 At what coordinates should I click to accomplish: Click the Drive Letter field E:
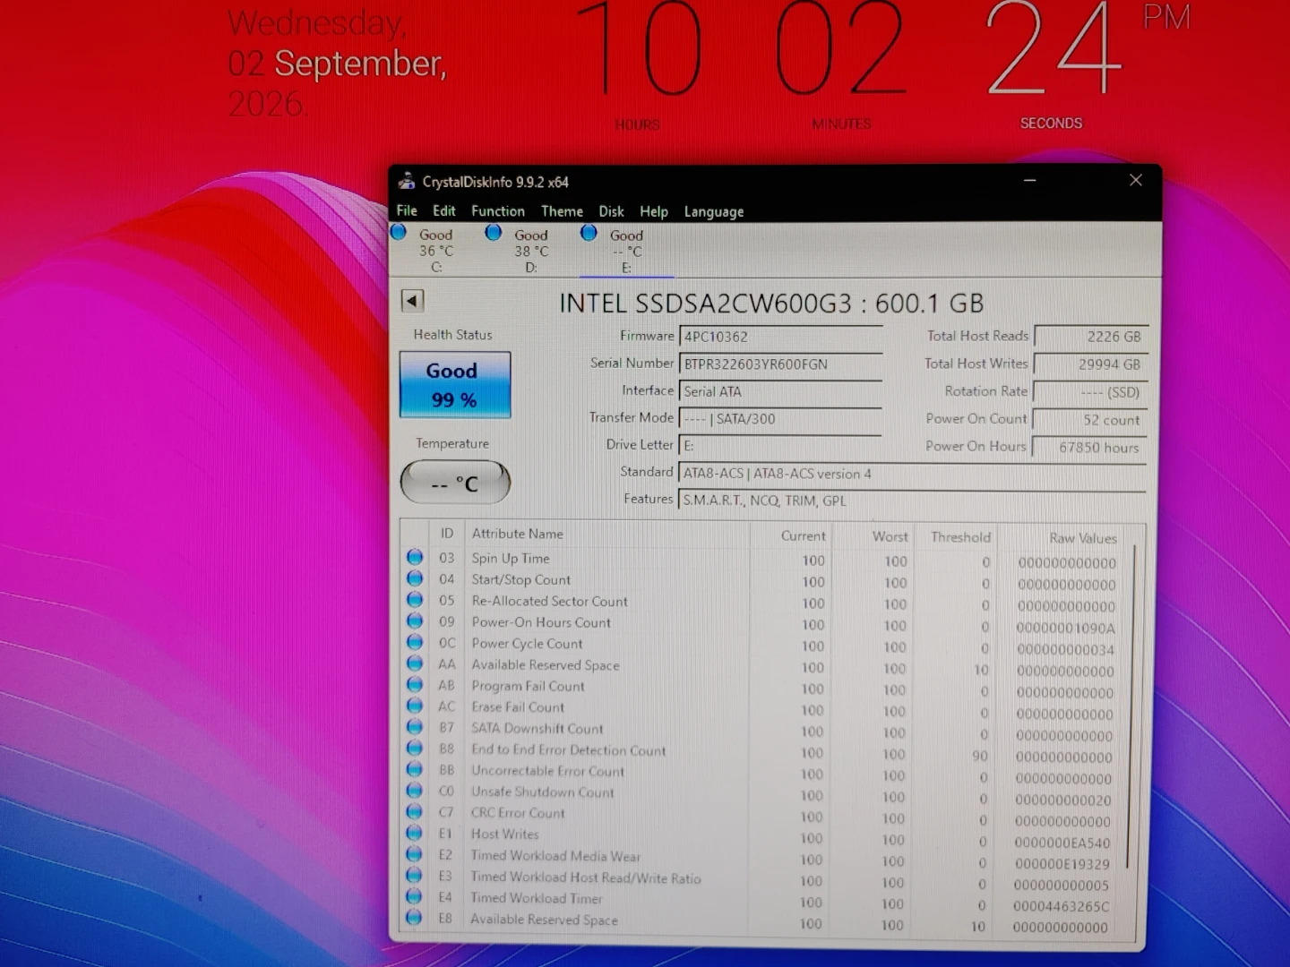coord(780,445)
